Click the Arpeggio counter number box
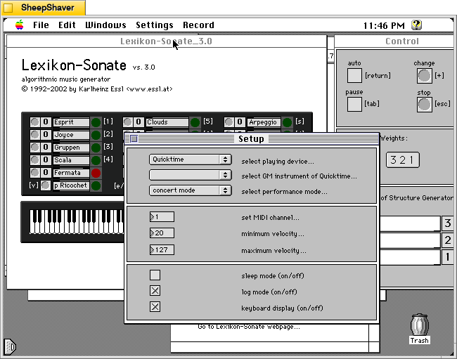The width and height of the screenshot is (457, 359). [x=240, y=122]
